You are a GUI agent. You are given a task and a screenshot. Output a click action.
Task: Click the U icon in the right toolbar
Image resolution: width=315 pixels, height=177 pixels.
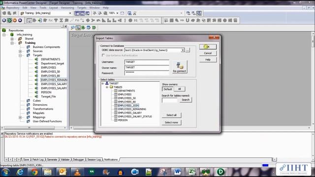pyautogui.click(x=188, y=20)
